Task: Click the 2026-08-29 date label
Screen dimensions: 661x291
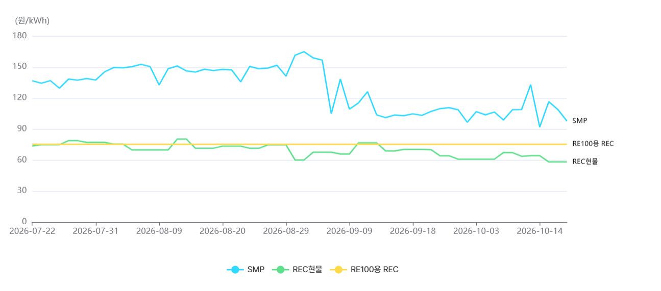Action: [286, 231]
